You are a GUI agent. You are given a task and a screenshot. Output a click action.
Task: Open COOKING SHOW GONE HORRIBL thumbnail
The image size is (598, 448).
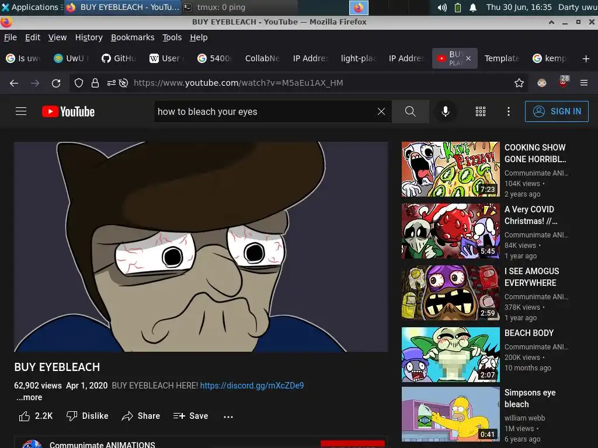coord(450,169)
